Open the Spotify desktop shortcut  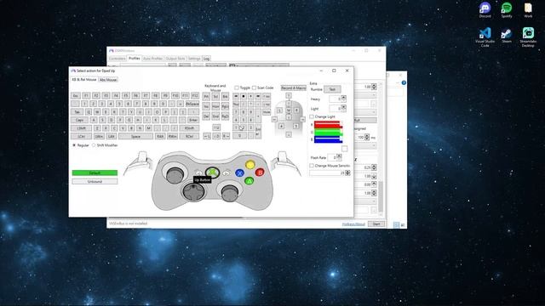tap(507, 9)
